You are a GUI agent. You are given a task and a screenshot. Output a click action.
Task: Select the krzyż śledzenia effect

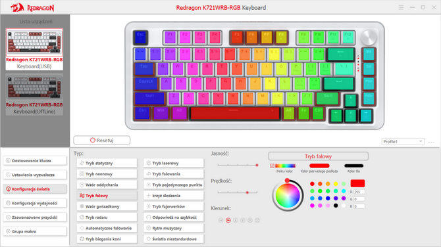coord(174,196)
